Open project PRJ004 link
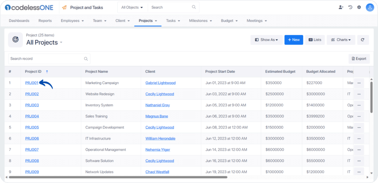 click(32, 116)
